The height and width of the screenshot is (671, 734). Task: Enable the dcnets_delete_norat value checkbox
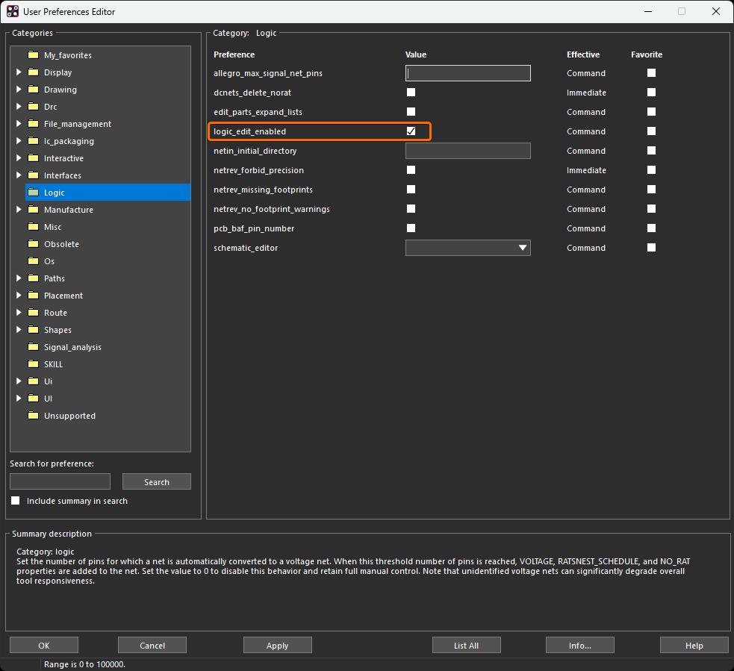coord(411,93)
